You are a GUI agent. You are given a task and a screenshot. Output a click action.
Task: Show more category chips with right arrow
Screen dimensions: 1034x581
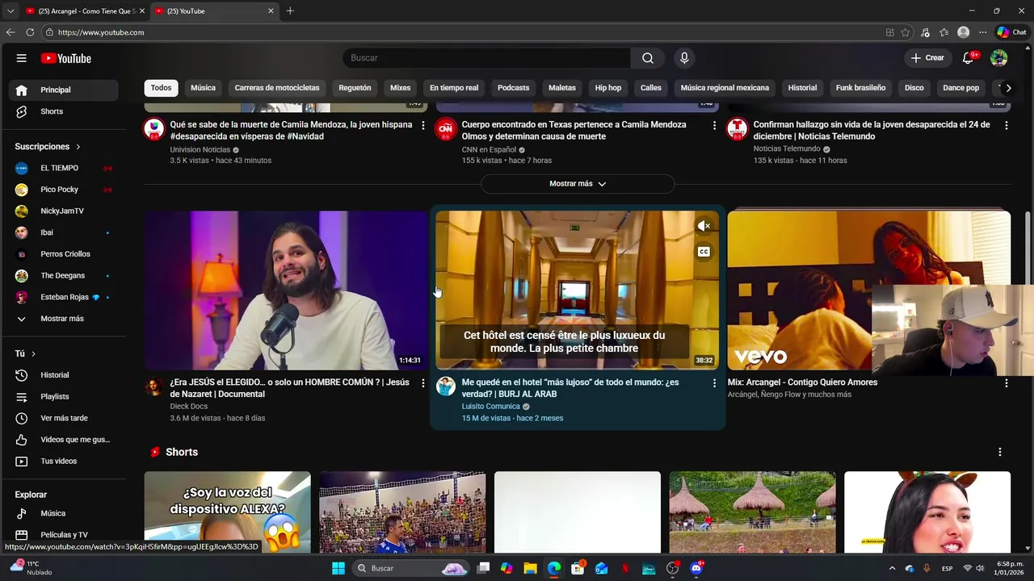(x=1008, y=88)
